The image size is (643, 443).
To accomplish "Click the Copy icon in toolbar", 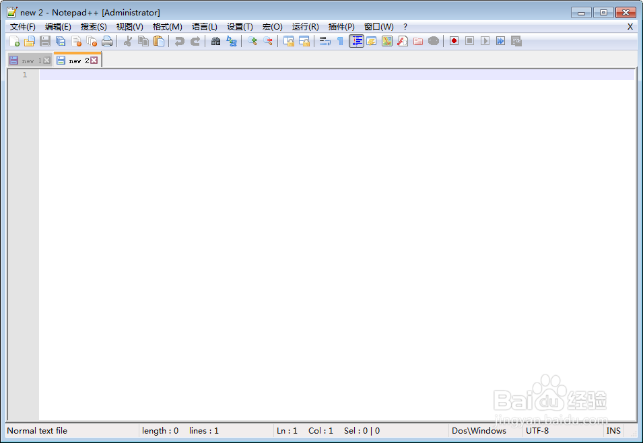I will point(143,41).
